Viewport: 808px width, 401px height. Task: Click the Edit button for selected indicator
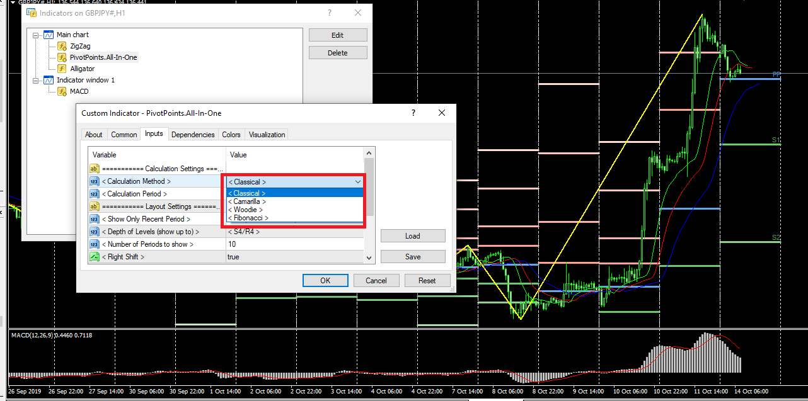coord(338,35)
